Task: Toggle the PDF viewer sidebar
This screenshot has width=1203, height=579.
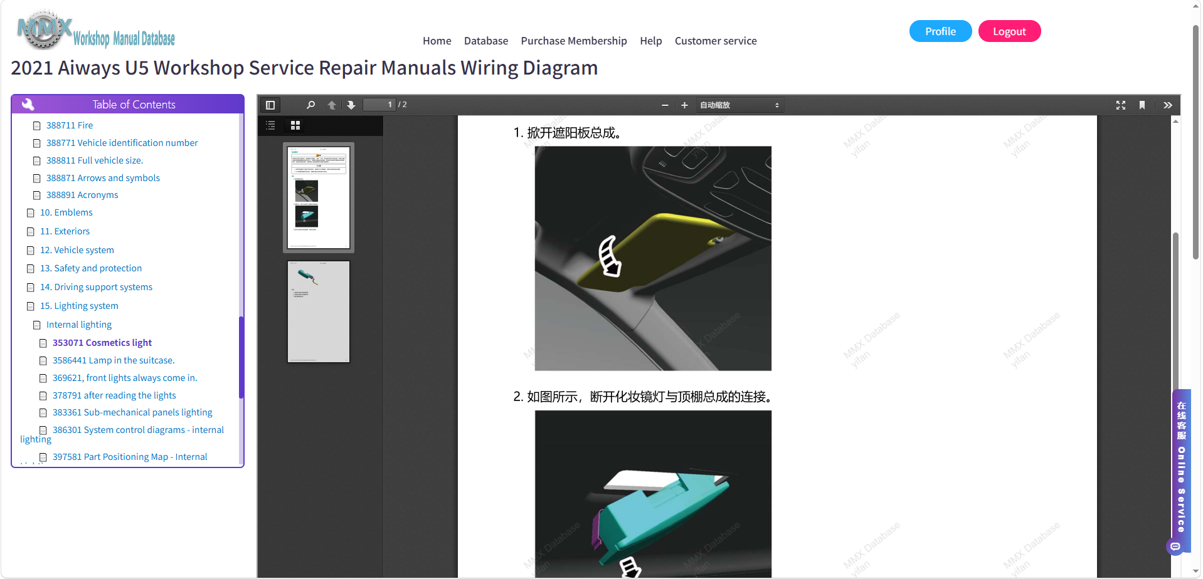Action: [x=270, y=105]
